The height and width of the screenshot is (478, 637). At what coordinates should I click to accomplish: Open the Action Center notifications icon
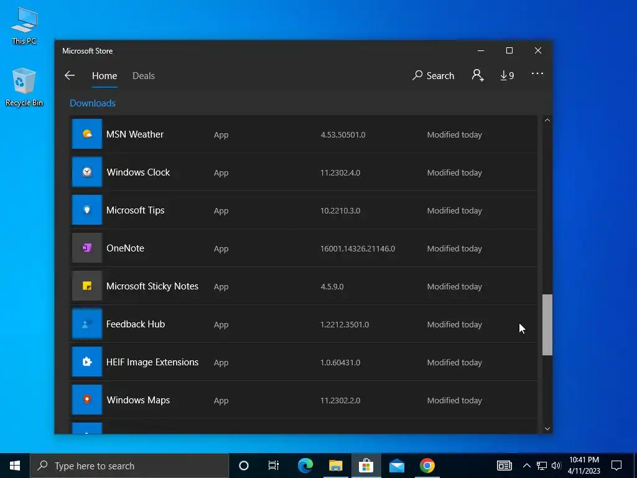pyautogui.click(x=616, y=466)
